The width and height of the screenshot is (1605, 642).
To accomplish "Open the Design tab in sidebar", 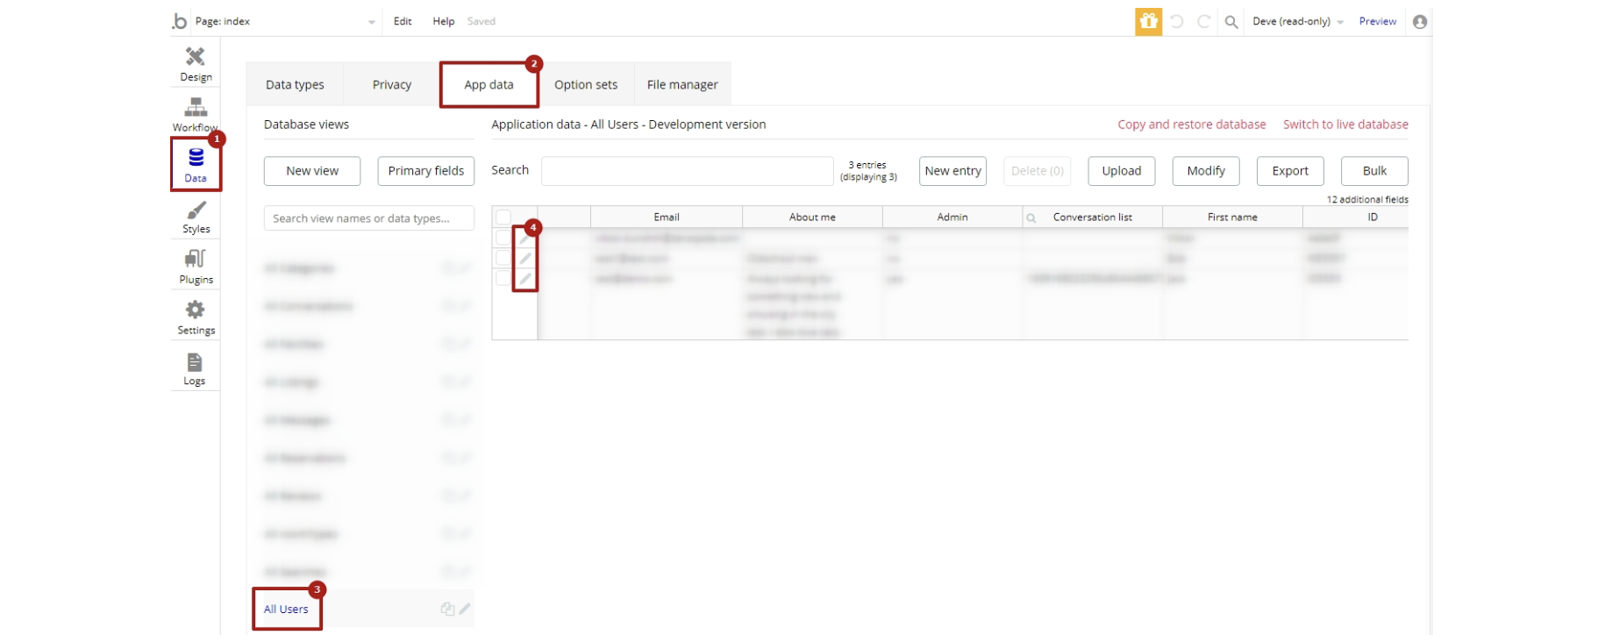I will [196, 64].
